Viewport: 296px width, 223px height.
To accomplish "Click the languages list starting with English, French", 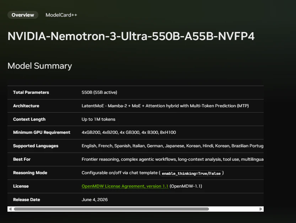I will (173, 146).
